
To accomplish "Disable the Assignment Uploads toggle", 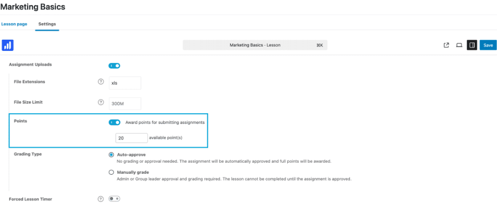I will click(x=114, y=66).
